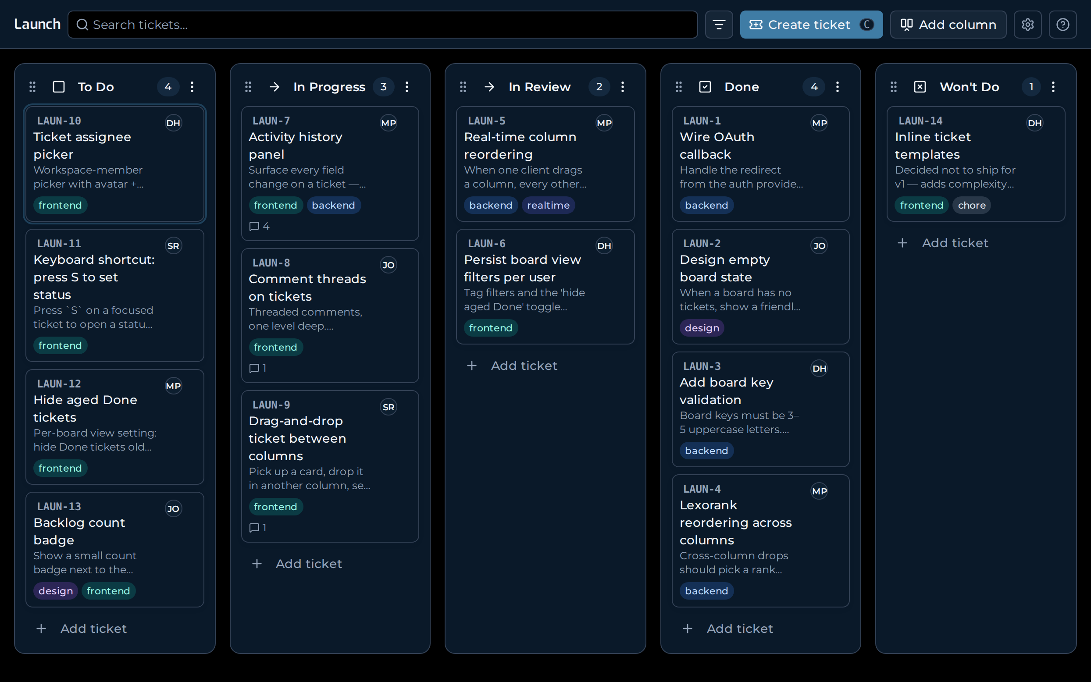This screenshot has height=682, width=1091.
Task: Open the filter tickets icon
Action: click(719, 25)
